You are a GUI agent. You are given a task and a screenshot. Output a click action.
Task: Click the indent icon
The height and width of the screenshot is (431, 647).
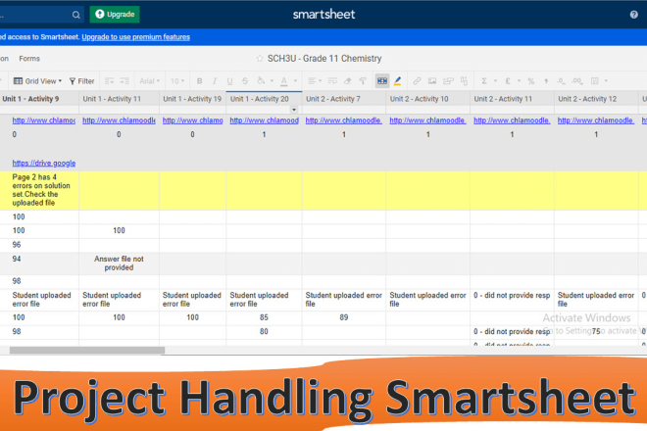[x=124, y=81]
